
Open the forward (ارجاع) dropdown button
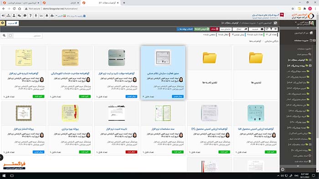coord(240,29)
